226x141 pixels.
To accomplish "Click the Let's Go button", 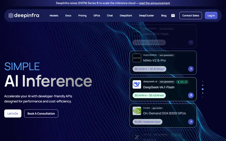I will coord(13,114).
